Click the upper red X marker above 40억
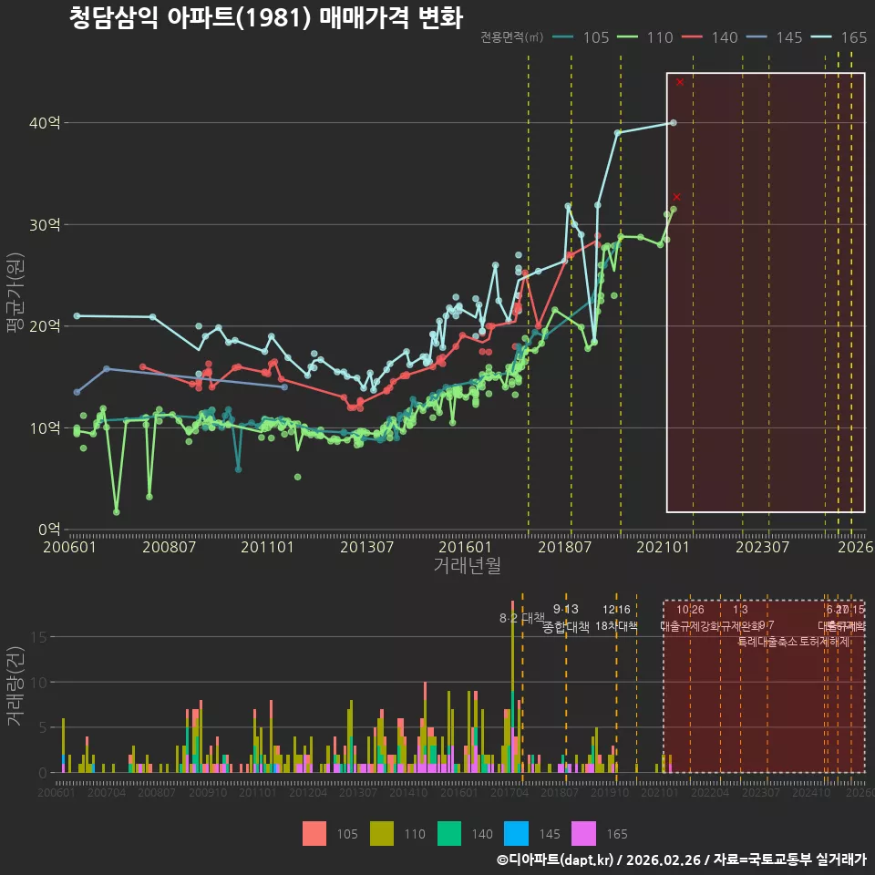The height and width of the screenshot is (875, 875). (x=680, y=82)
